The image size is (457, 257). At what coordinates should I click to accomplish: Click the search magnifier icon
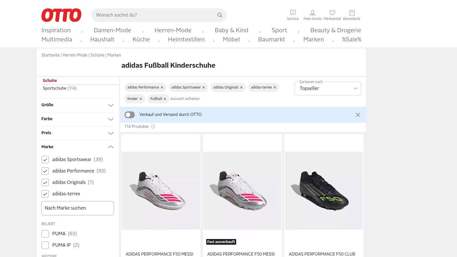point(220,15)
